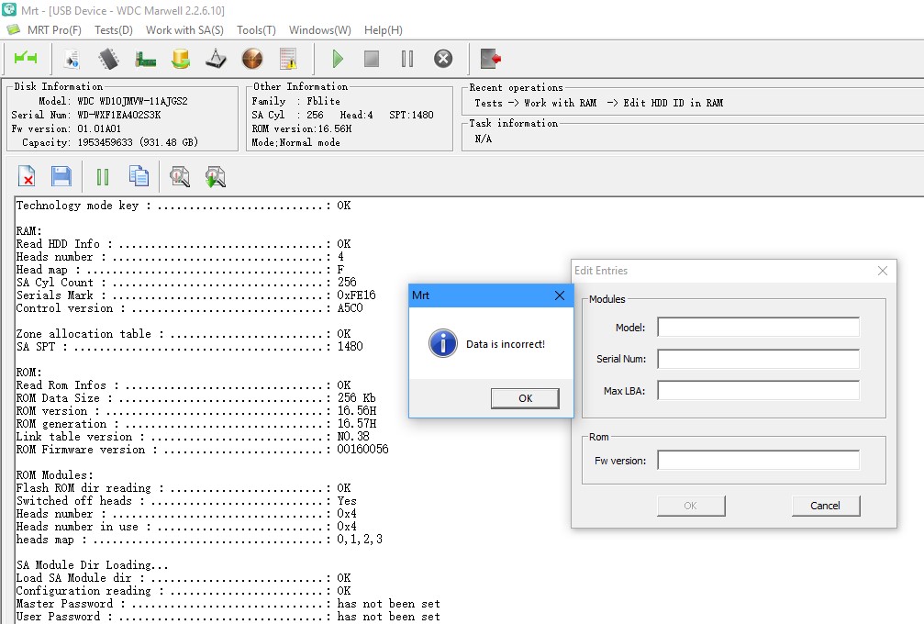Click the round cancel X toolbar icon

443,59
